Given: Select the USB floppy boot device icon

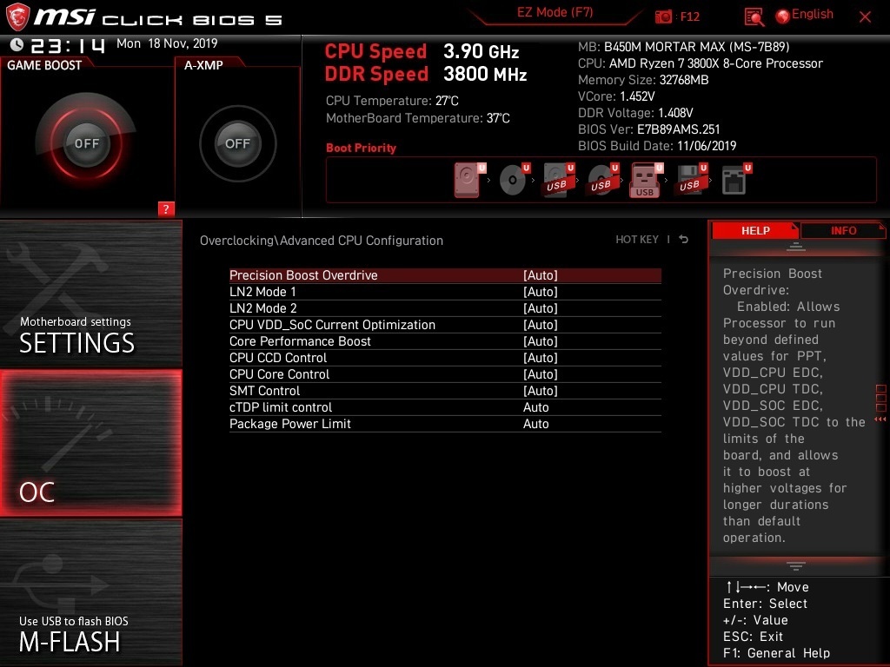Looking at the screenshot, I should (x=691, y=180).
